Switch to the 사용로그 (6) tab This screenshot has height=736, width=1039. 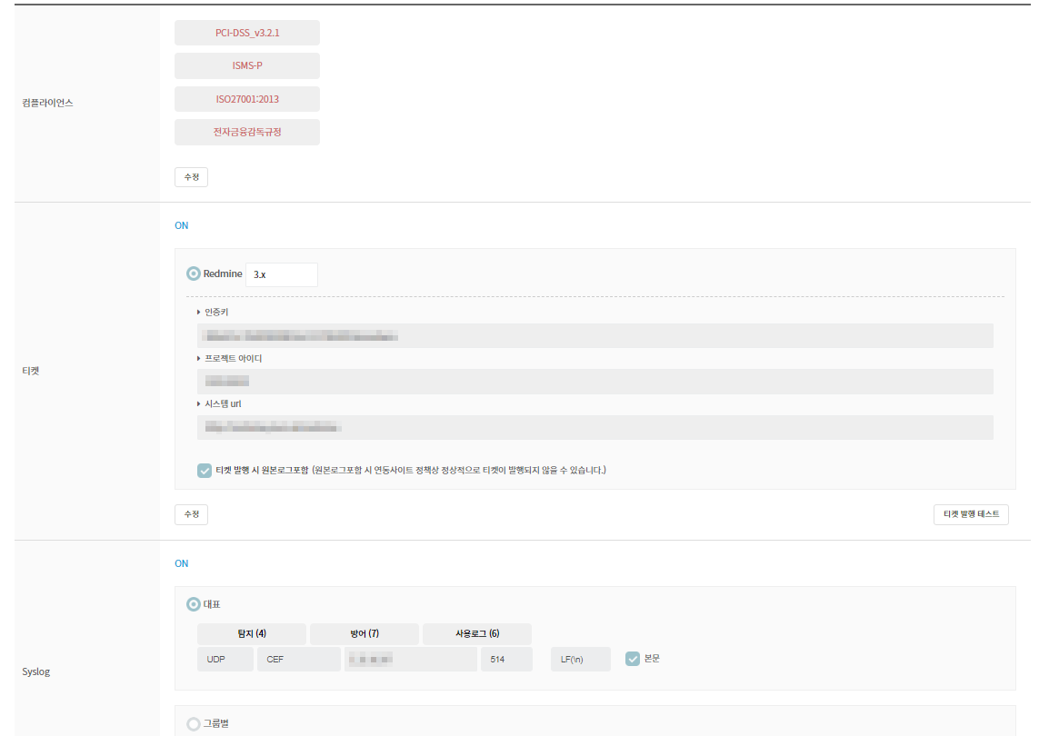[477, 633]
